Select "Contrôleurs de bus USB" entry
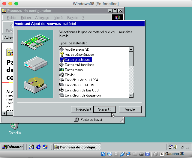 pyautogui.click(x=82, y=90)
